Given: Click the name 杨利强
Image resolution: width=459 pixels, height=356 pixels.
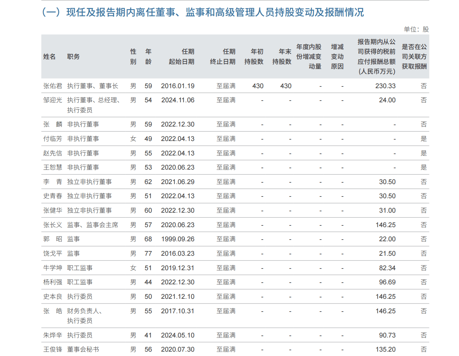Looking at the screenshot, I should pos(53,282).
